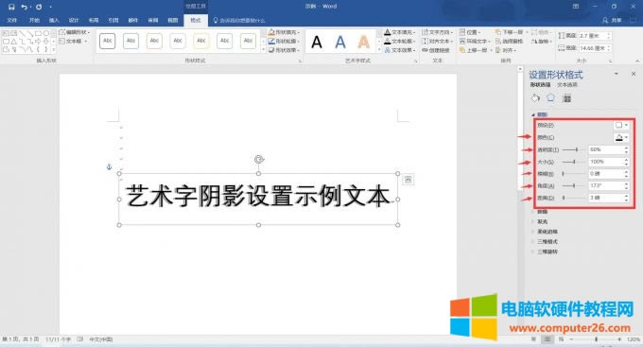643x347 pixels.
Task: Choose the blue WordArt A style
Action: [x=340, y=42]
